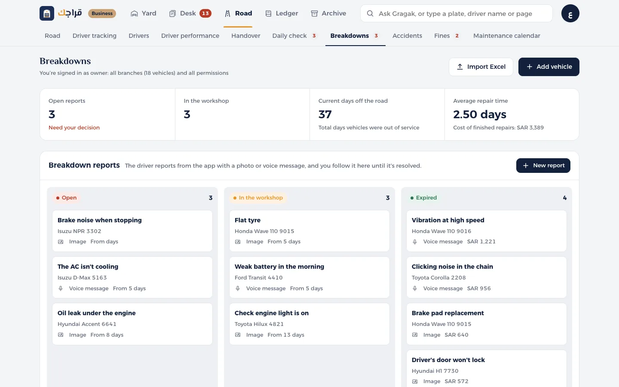619x387 pixels.
Task: Open the Handover tab
Action: [246, 36]
